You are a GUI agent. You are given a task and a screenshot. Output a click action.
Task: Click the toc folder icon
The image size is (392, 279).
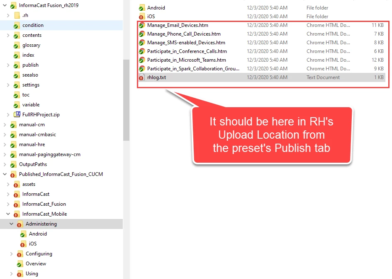pos(17,95)
